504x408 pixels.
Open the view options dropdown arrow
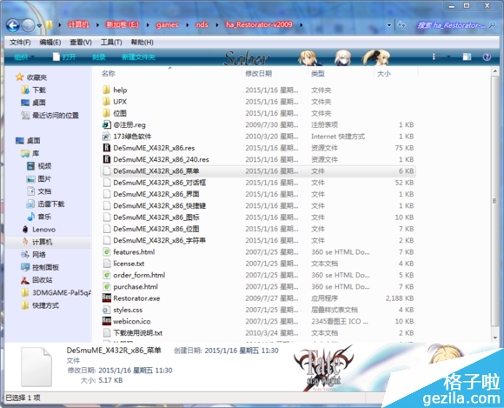click(448, 57)
